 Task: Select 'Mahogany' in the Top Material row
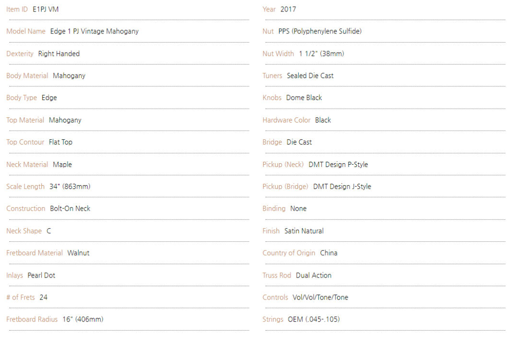point(65,120)
